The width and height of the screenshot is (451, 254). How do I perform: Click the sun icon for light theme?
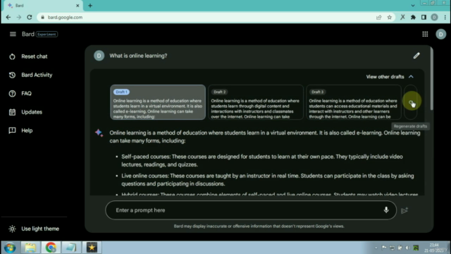click(12, 229)
